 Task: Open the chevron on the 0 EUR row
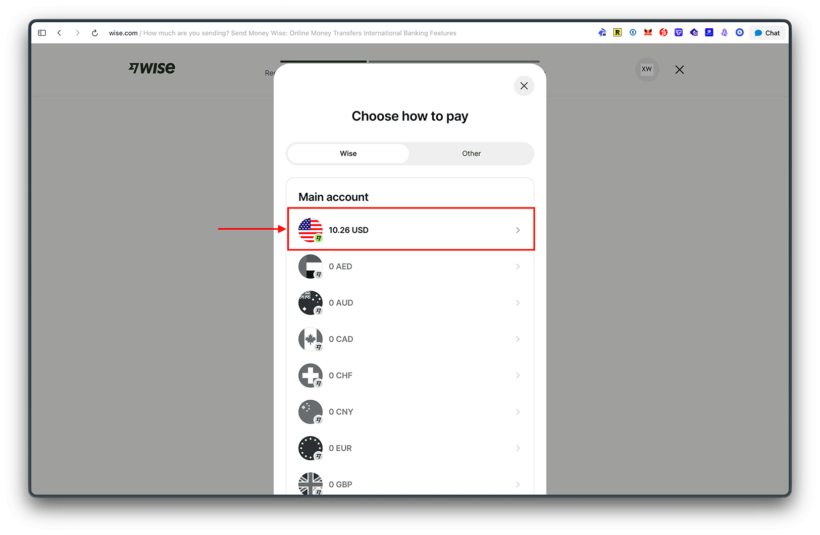point(518,448)
